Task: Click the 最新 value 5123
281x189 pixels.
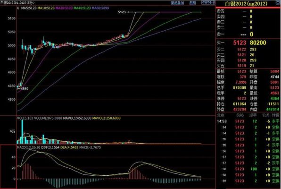Action: 241,71
